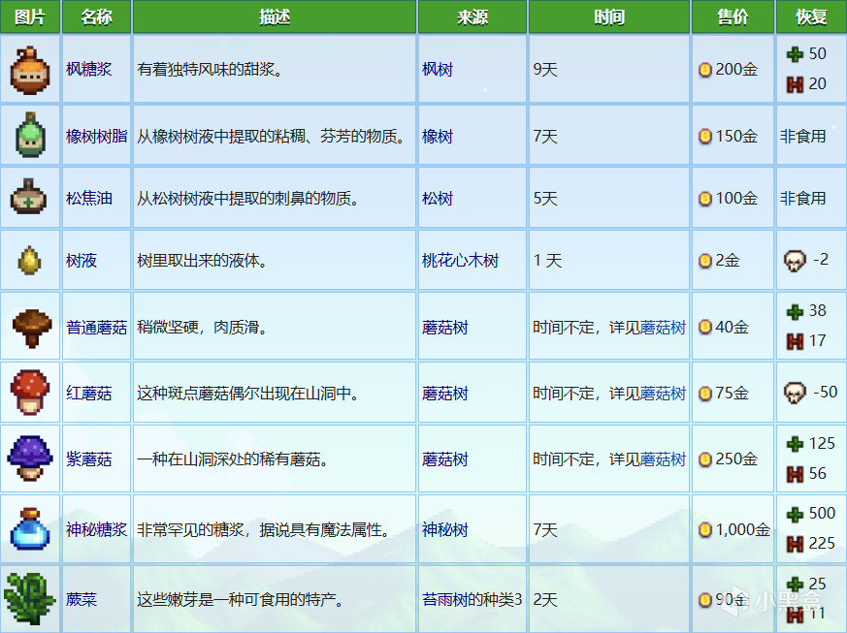
Task: Click the description 这些嫩芽是一种可食用的特产。
Action: [x=241, y=599]
